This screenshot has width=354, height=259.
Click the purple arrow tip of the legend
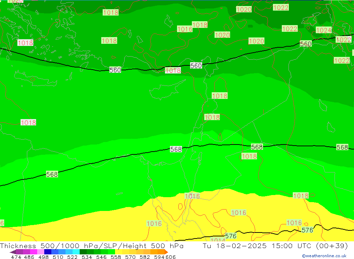(x=13, y=252)
